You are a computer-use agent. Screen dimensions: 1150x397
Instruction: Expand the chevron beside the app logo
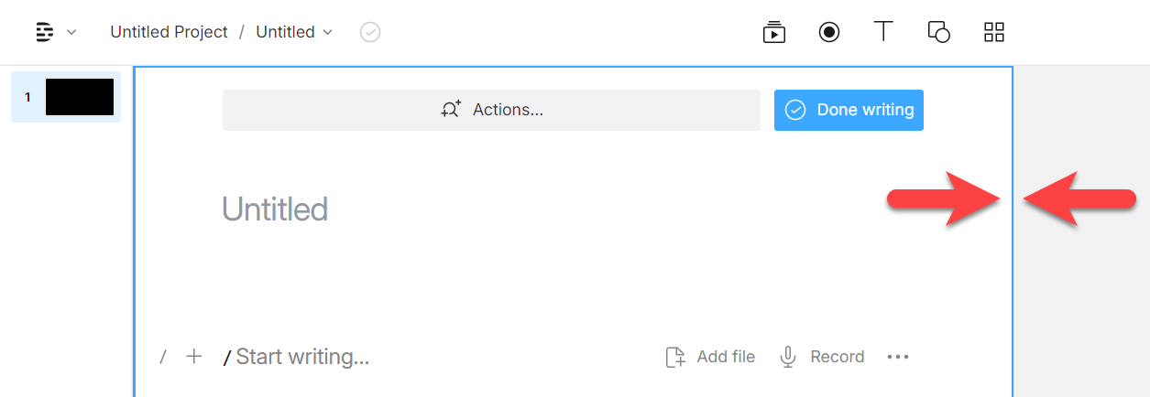pyautogui.click(x=71, y=32)
